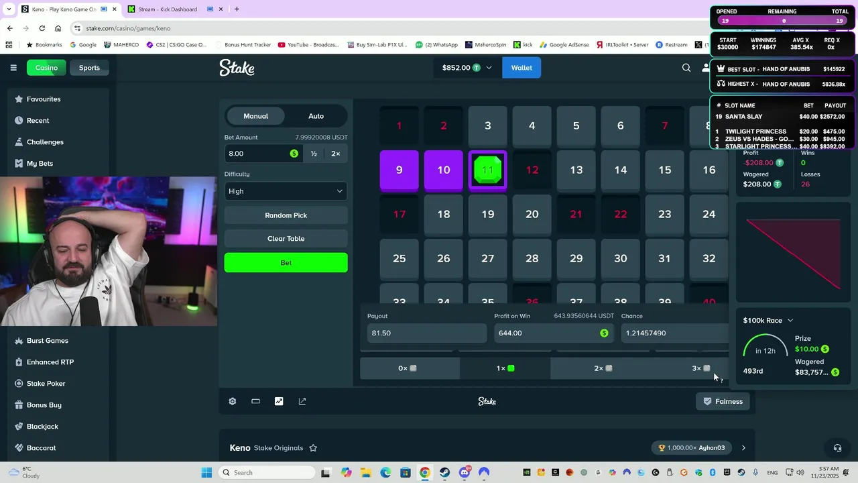The image size is (858, 483).
Task: Select Keno tile number 24
Action: (709, 214)
